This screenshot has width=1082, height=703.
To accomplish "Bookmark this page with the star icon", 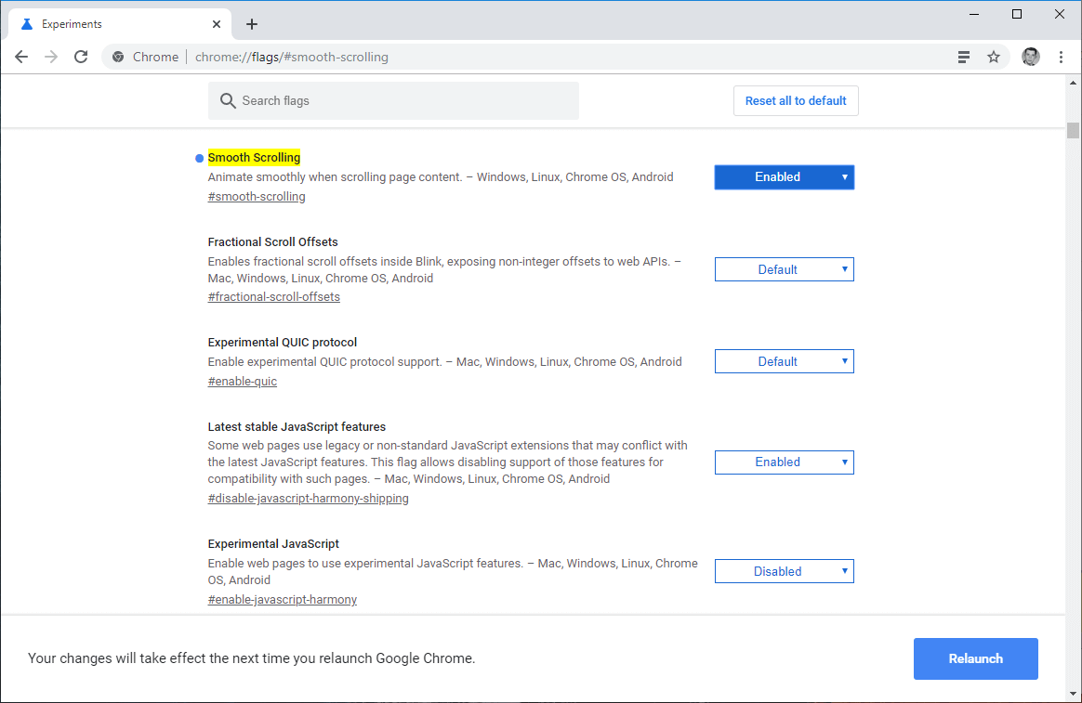I will [994, 57].
